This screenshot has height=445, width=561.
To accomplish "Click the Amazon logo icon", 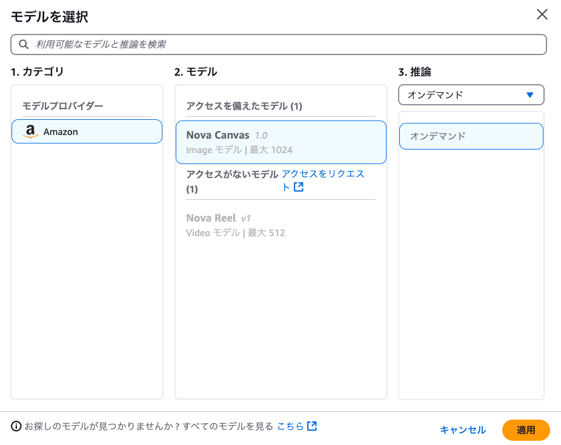I will (x=30, y=131).
